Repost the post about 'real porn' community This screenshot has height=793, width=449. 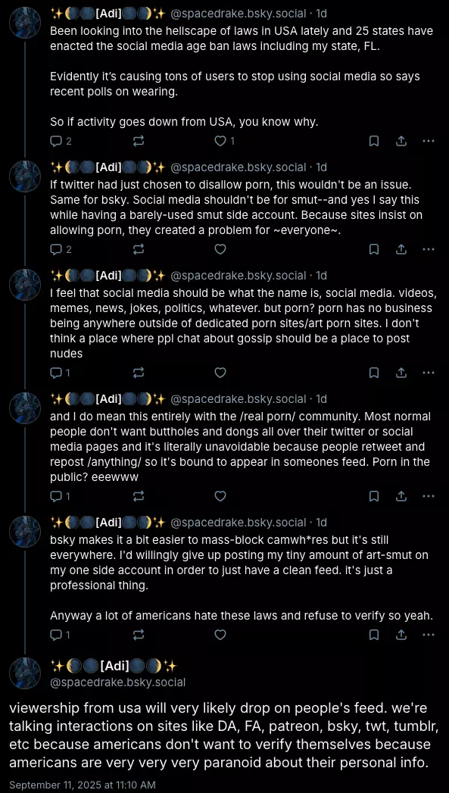(138, 496)
